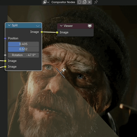This screenshot has height=137, width=137.
Task: Click the Viewer node monitor icon
Action: pos(90,26)
